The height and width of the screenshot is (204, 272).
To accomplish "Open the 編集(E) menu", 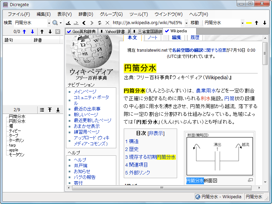I will [x=44, y=14].
